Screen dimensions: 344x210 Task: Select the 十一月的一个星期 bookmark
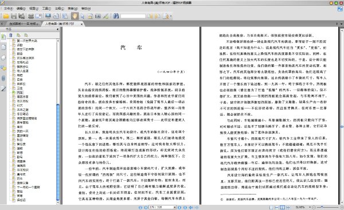pyautogui.click(x=29, y=187)
